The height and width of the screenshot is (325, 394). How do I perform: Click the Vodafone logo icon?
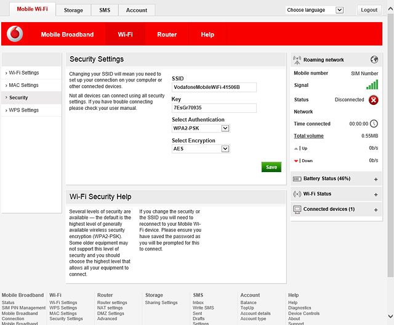pyautogui.click(x=15, y=34)
